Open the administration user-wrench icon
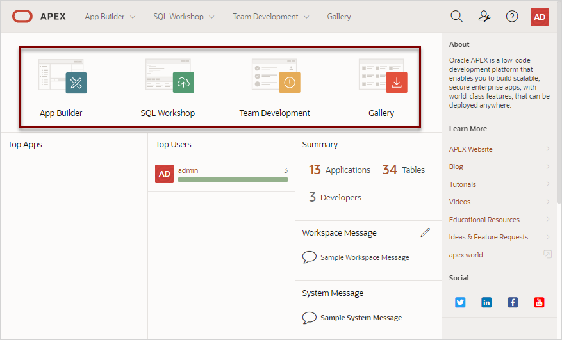562x340 pixels. pos(484,17)
